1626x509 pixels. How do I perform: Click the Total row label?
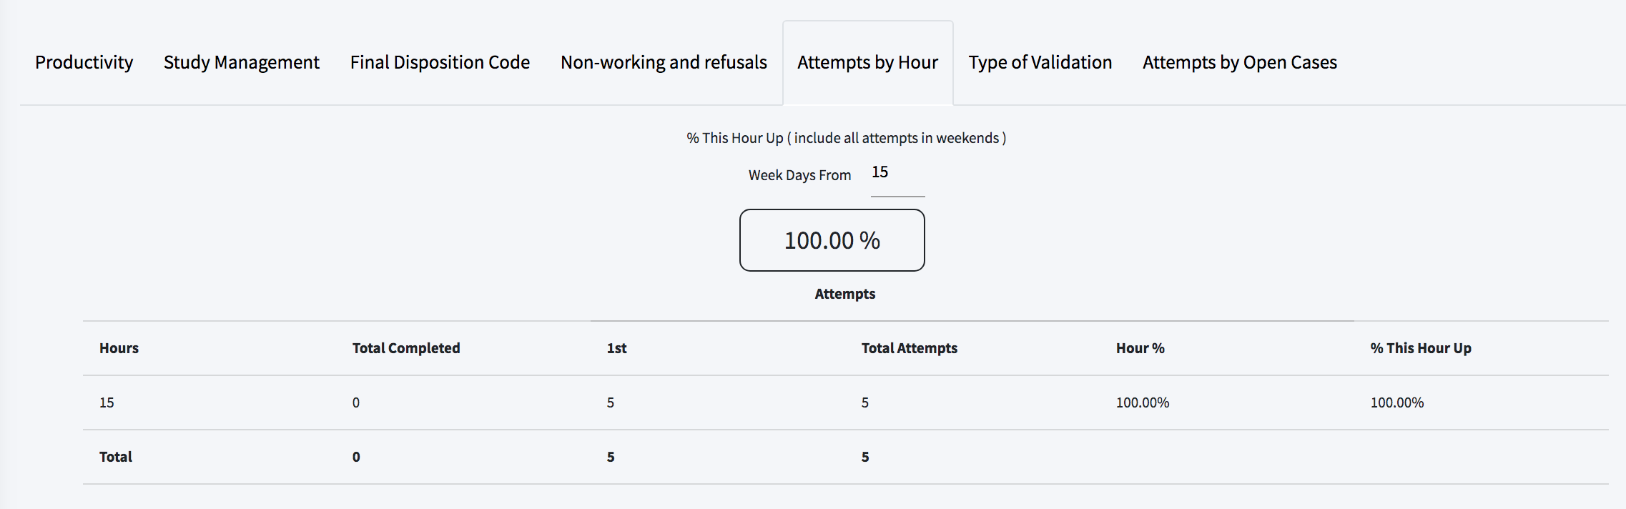(116, 457)
